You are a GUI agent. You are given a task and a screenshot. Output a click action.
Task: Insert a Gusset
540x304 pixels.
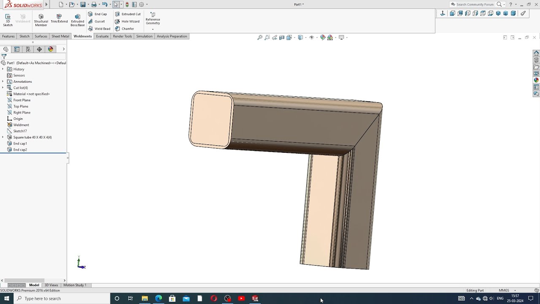click(97, 22)
